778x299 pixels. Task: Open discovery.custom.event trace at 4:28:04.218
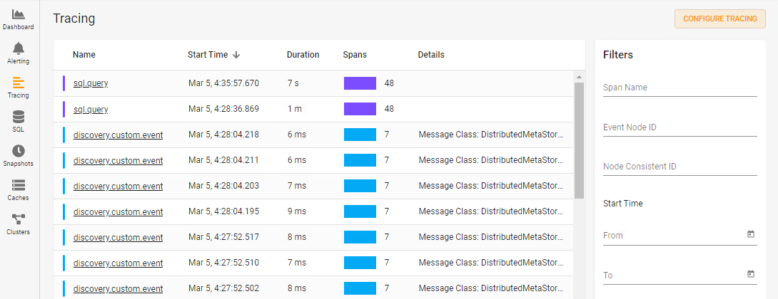(x=118, y=135)
